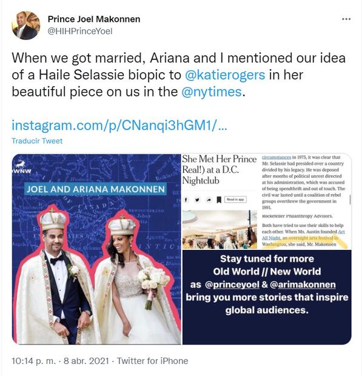The height and width of the screenshot is (376, 362).
Task: Click the Facebook share icon in article
Action: (x=186, y=200)
